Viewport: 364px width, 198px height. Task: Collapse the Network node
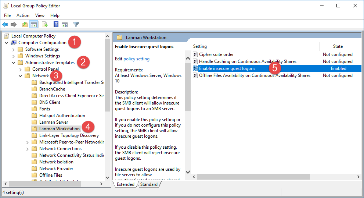point(21,76)
